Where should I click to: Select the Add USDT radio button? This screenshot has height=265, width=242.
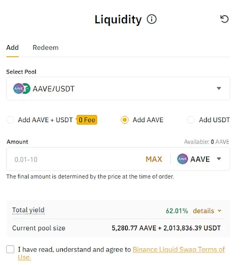pos(191,120)
